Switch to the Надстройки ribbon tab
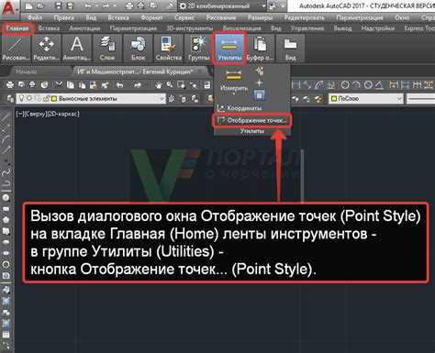The image size is (435, 353). tap(378, 28)
